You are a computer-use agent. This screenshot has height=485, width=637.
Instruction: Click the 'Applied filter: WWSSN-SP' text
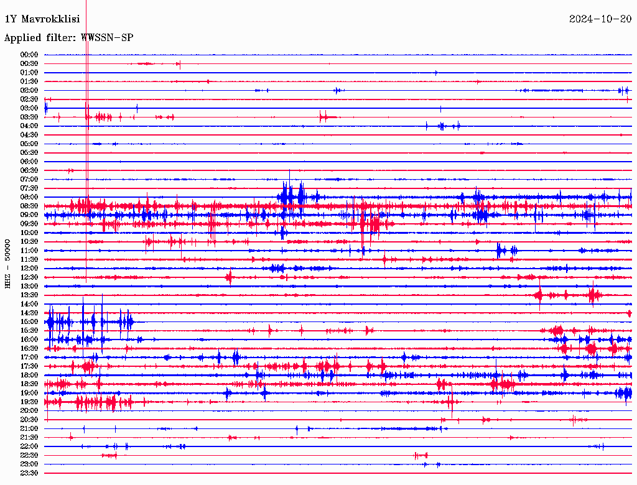tap(68, 38)
